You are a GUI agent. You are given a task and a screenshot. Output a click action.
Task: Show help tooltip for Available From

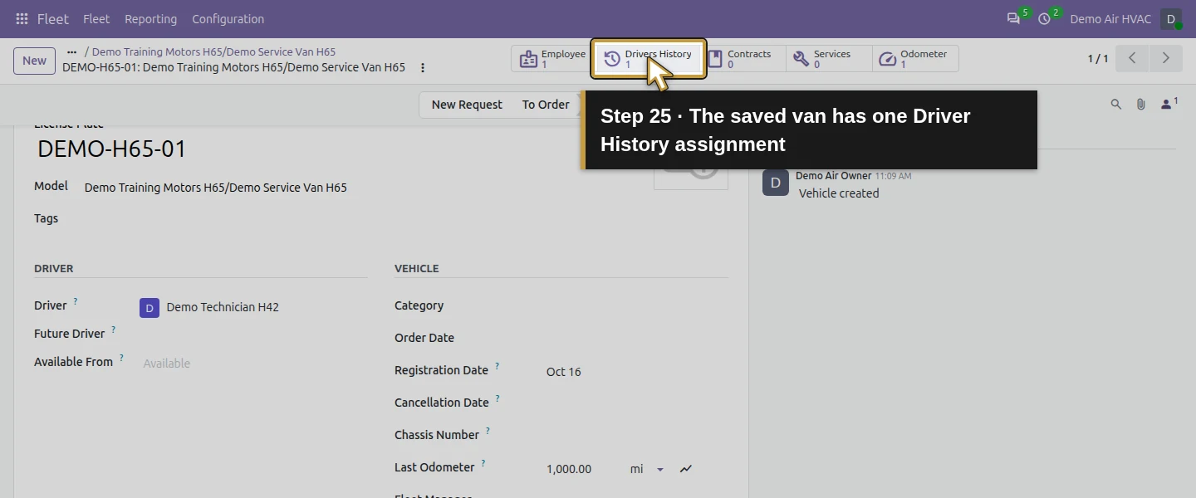(x=121, y=358)
